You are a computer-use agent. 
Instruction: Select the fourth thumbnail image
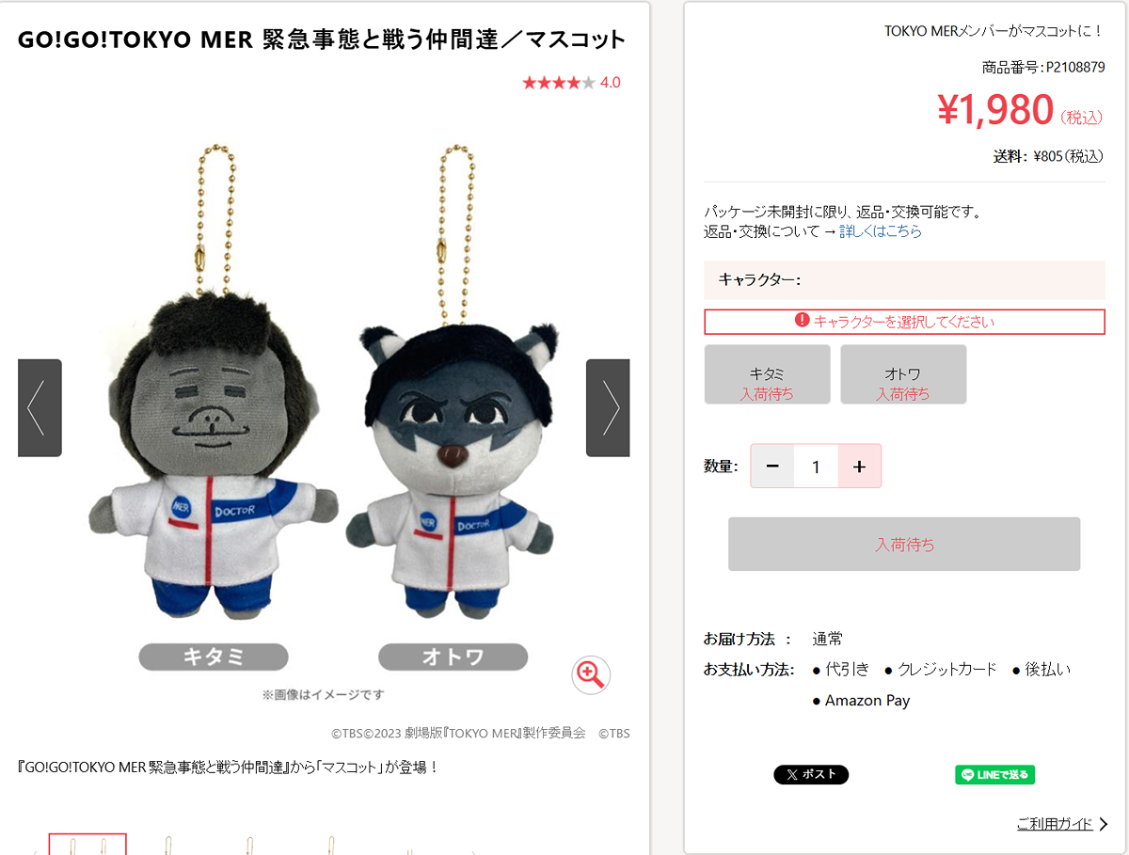[330, 844]
